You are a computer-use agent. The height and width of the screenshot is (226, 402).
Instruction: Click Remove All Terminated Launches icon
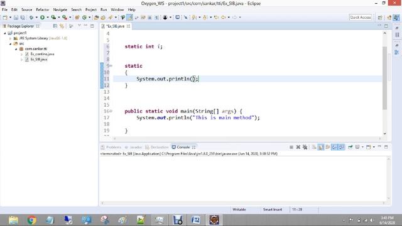click(x=305, y=147)
